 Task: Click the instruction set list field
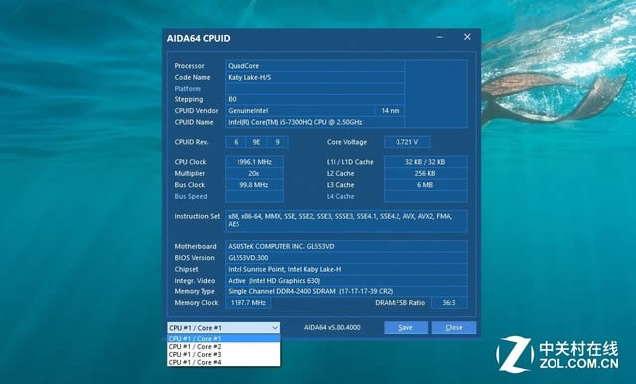(346, 221)
